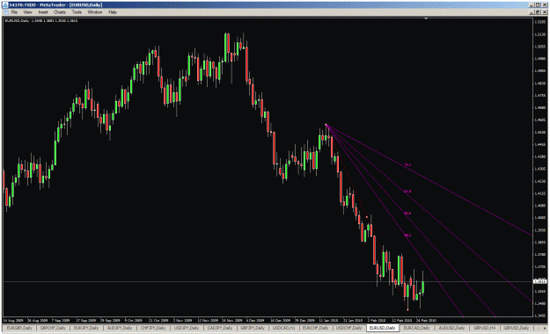Switch to the EURGBP,Daily chart tab
Screen dimensions: 550x334
(x=19, y=328)
